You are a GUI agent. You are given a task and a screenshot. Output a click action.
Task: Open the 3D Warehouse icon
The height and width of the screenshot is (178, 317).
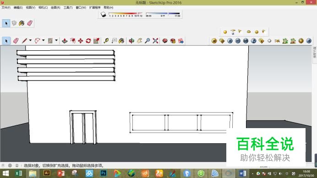coord(165,41)
